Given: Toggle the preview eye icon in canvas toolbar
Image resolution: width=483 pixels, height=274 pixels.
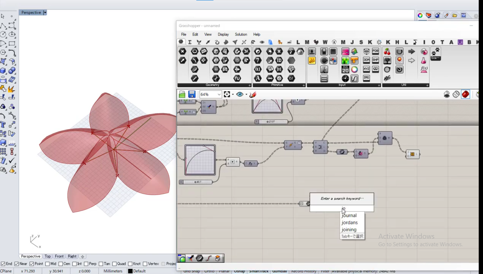Looking at the screenshot, I should pyautogui.click(x=240, y=95).
